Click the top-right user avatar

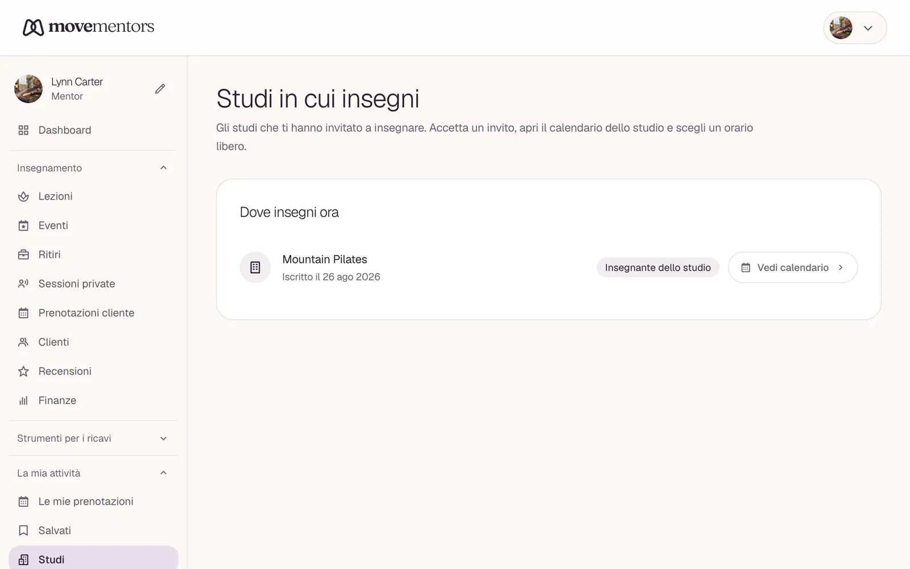click(x=841, y=28)
